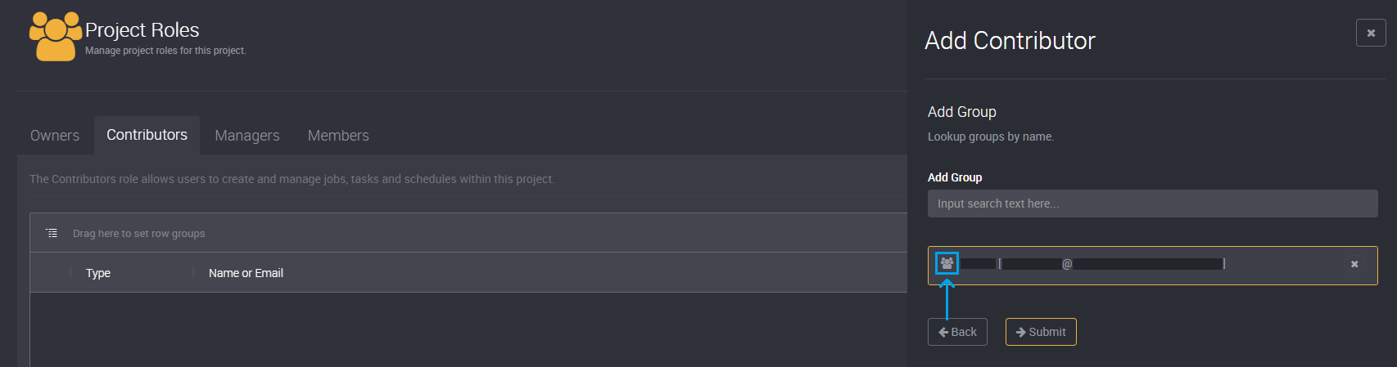Go back with the Back button
Image resolution: width=1397 pixels, height=367 pixels.
(957, 332)
